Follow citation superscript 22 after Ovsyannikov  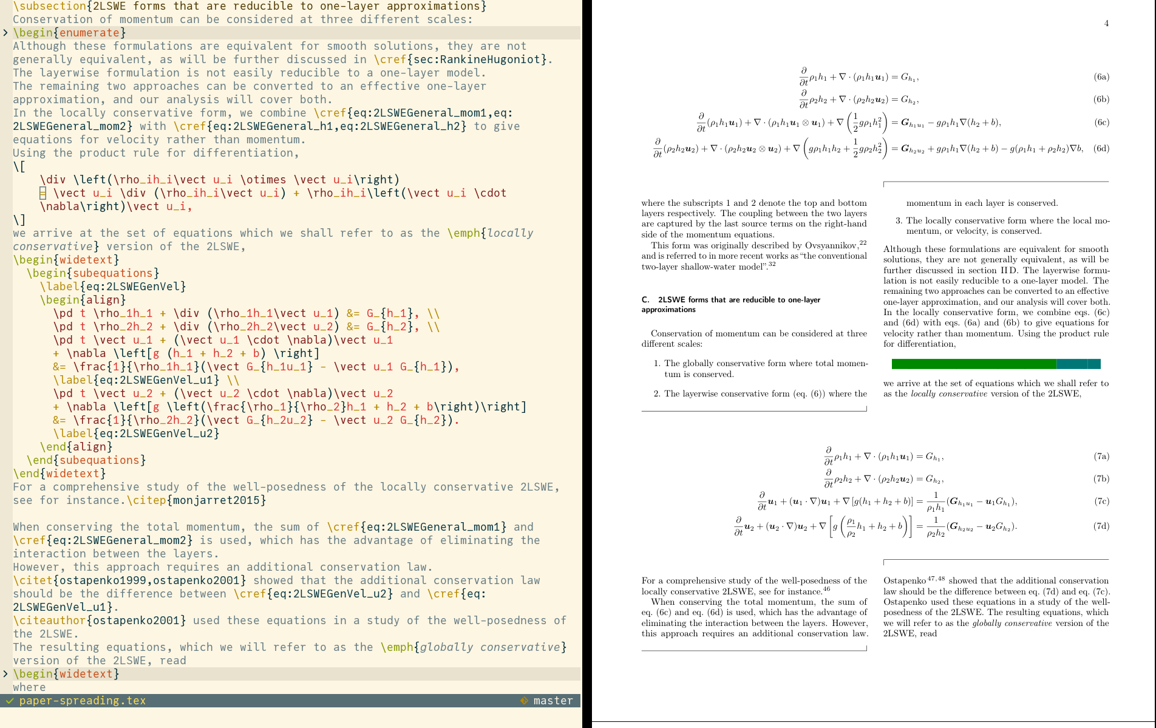[863, 243]
